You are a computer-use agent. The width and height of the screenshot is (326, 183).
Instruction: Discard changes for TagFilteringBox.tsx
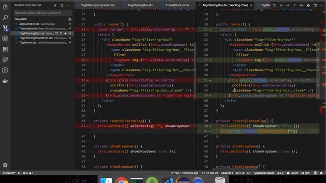click(x=61, y=34)
